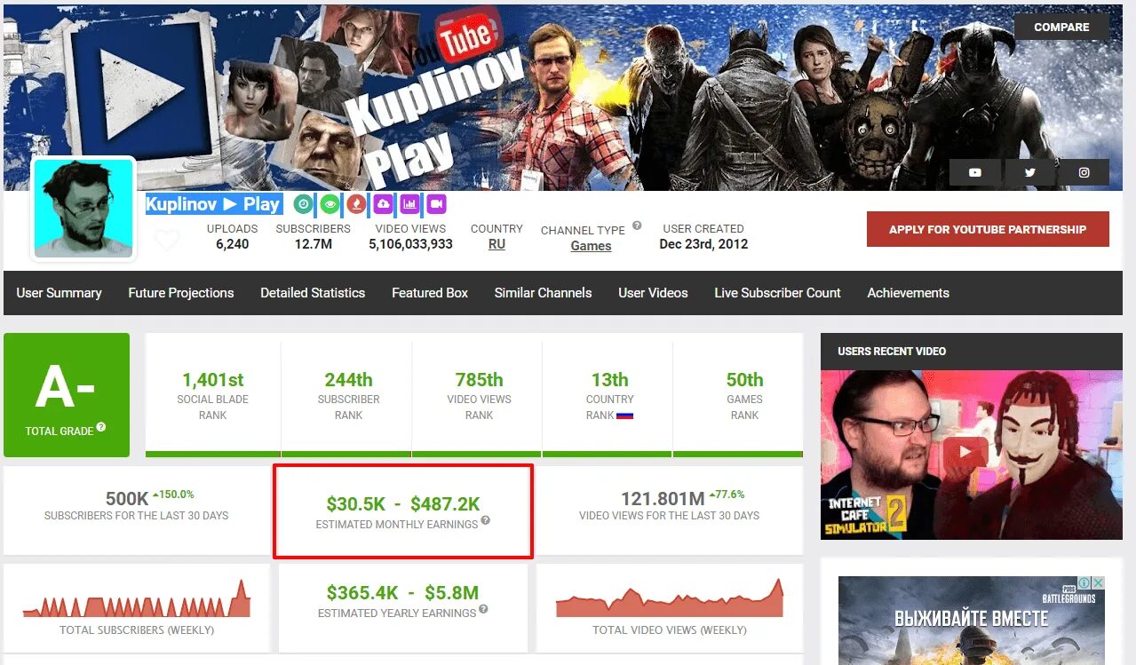This screenshot has height=665, width=1136.
Task: Click the Compare button
Action: (1061, 27)
